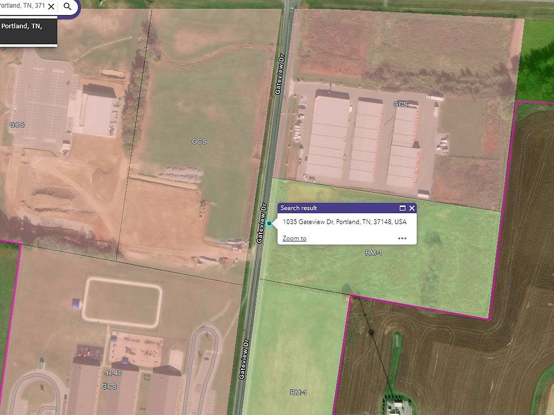554x415 pixels.
Task: Focus the address search input field
Action: pyautogui.click(x=23, y=6)
